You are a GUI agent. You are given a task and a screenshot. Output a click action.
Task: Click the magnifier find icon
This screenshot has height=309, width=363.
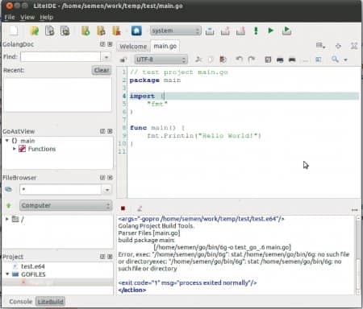coord(335,59)
